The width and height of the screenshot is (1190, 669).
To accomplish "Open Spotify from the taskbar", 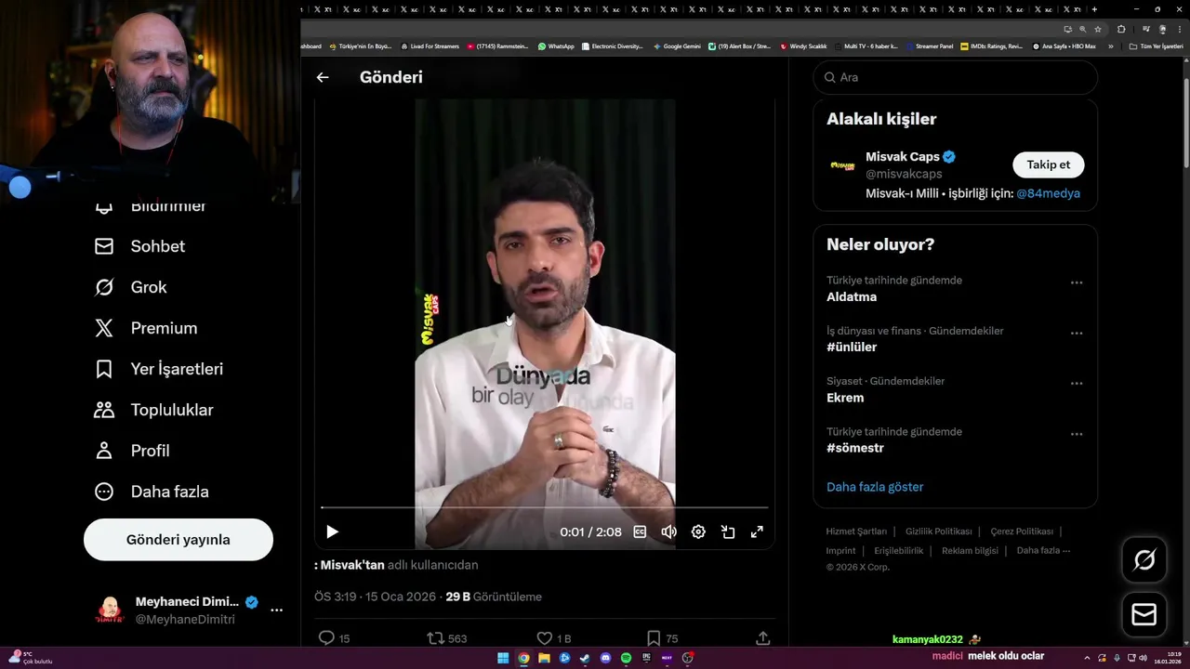I will pos(626,658).
